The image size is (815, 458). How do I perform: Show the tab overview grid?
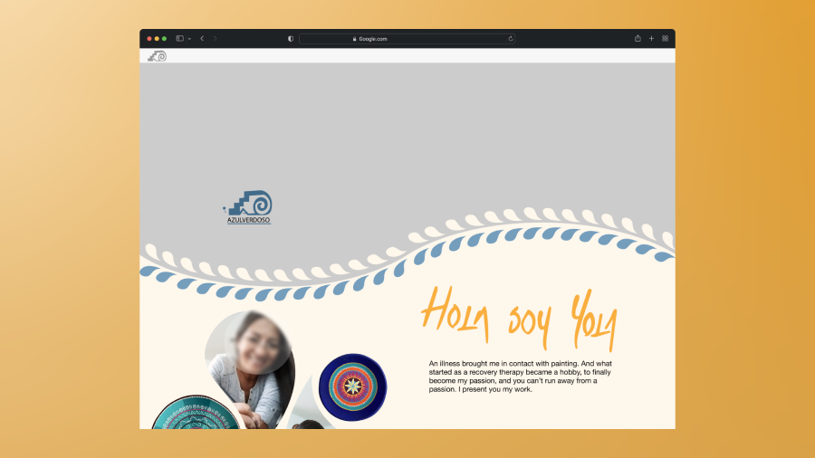pos(665,39)
